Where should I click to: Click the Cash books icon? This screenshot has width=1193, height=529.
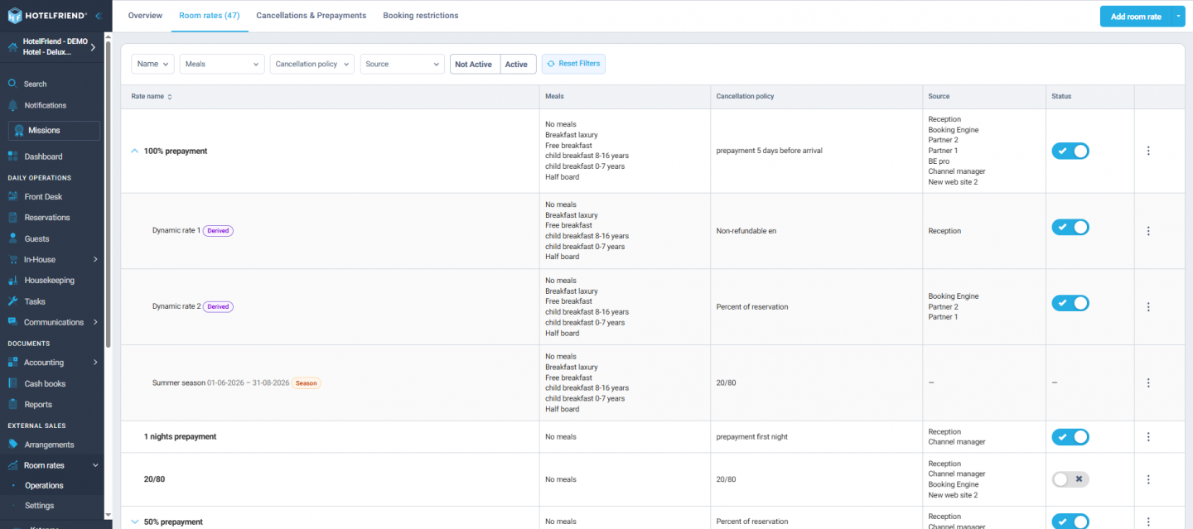pos(12,383)
